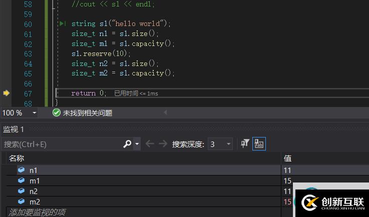Open the search depth dropdown showing 3
This screenshot has height=217, width=369.
[x=220, y=144]
